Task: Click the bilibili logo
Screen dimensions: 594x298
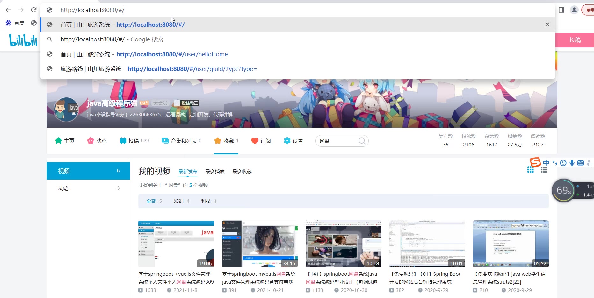Action: (23, 40)
